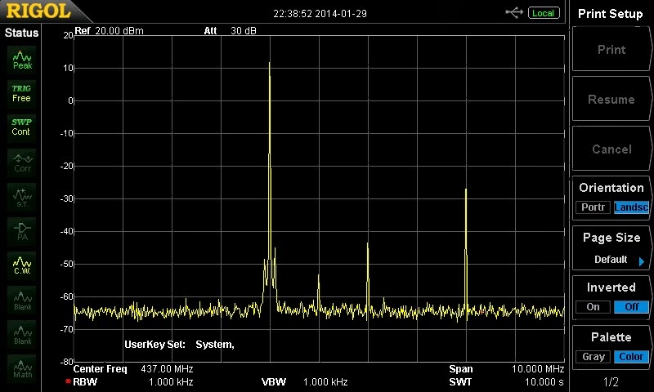Select Color palette option

631,357
